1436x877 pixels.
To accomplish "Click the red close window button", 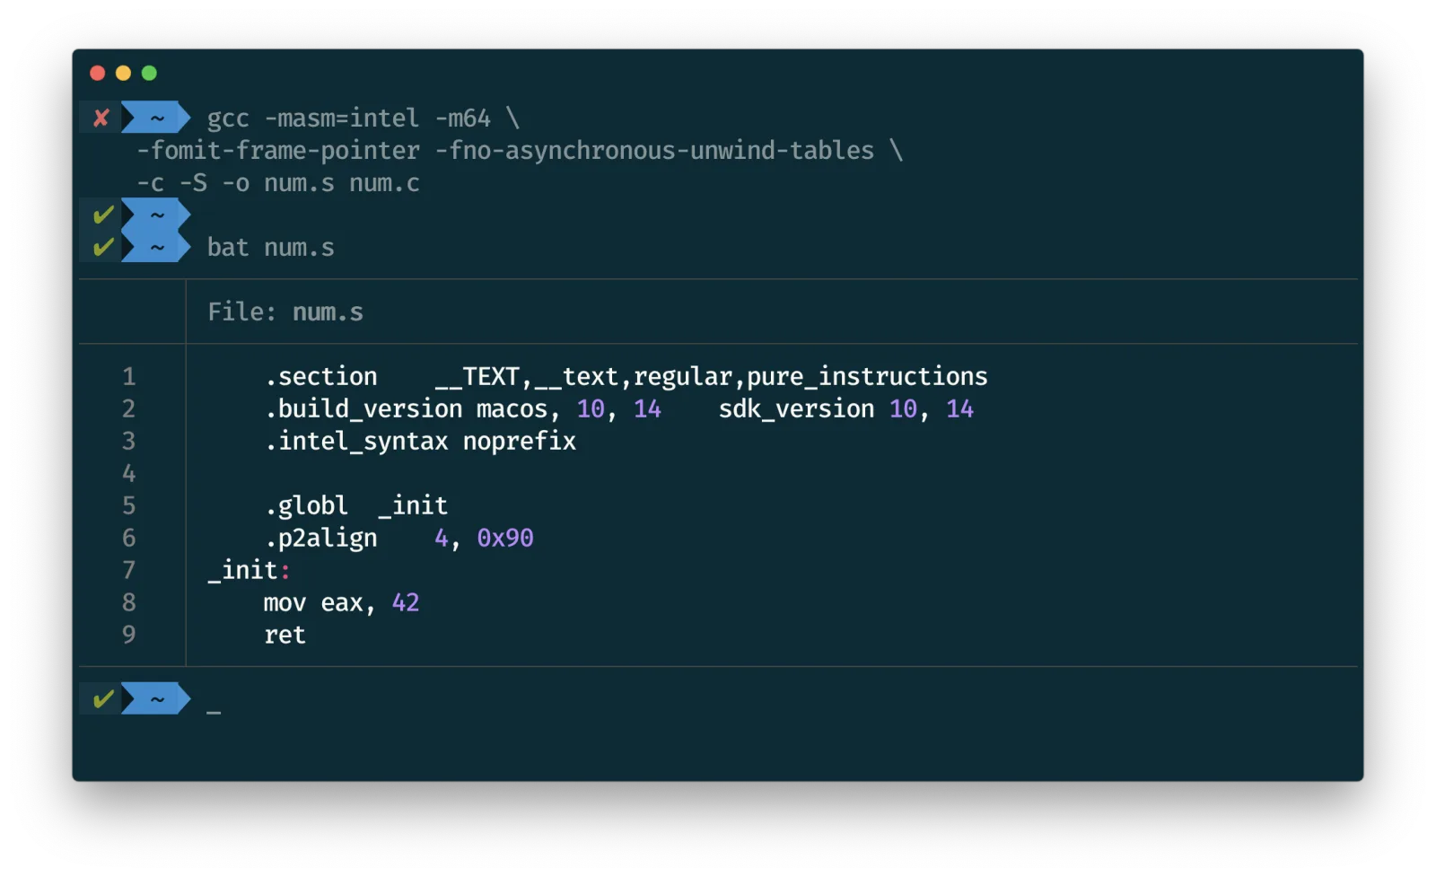I will [x=98, y=73].
